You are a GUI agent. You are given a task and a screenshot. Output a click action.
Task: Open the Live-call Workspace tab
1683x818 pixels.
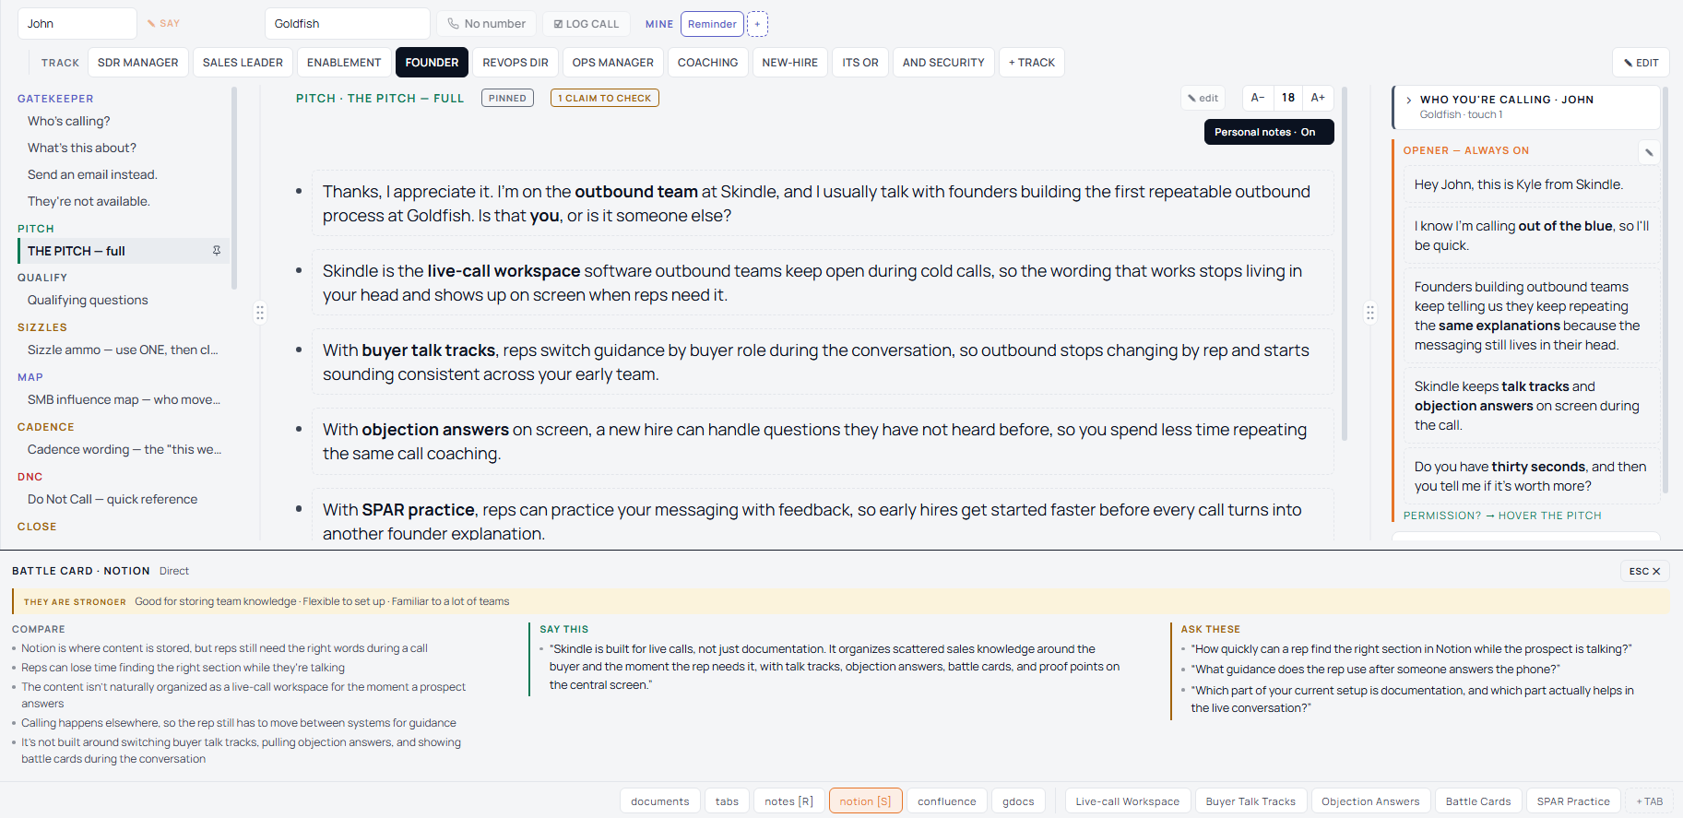coord(1127,801)
